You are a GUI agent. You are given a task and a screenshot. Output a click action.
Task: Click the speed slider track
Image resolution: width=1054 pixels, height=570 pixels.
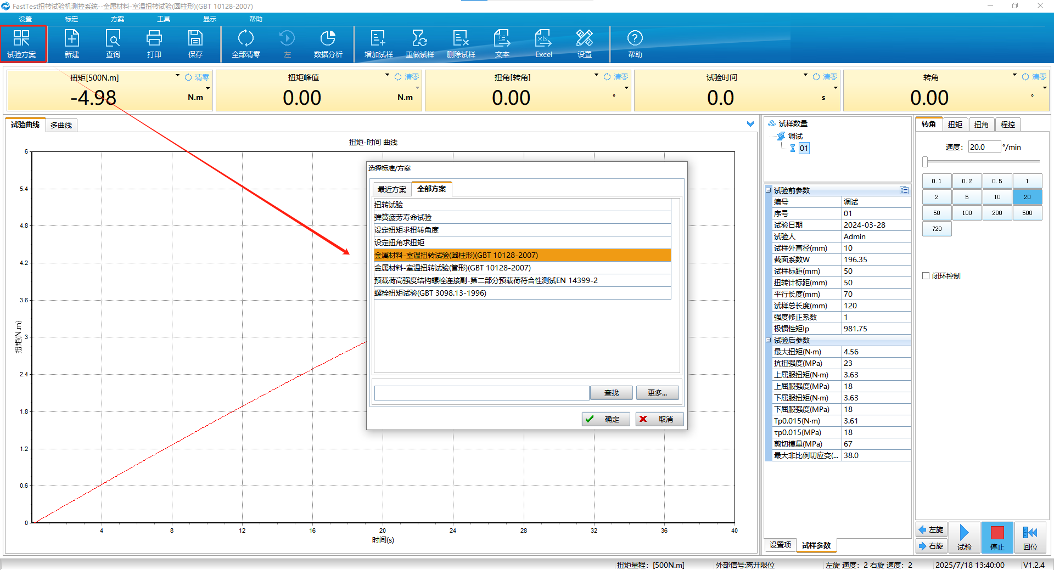[982, 162]
